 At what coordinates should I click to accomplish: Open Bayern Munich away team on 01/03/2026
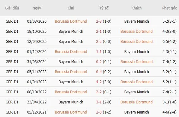136,21
